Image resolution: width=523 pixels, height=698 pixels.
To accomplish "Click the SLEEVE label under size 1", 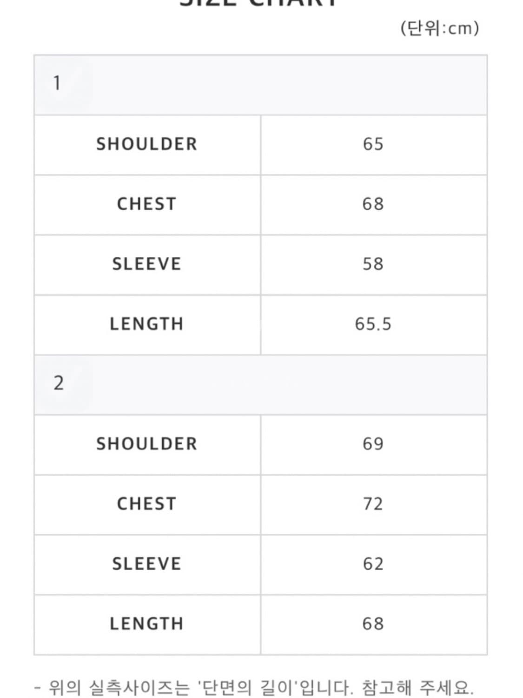I will click(x=147, y=264).
